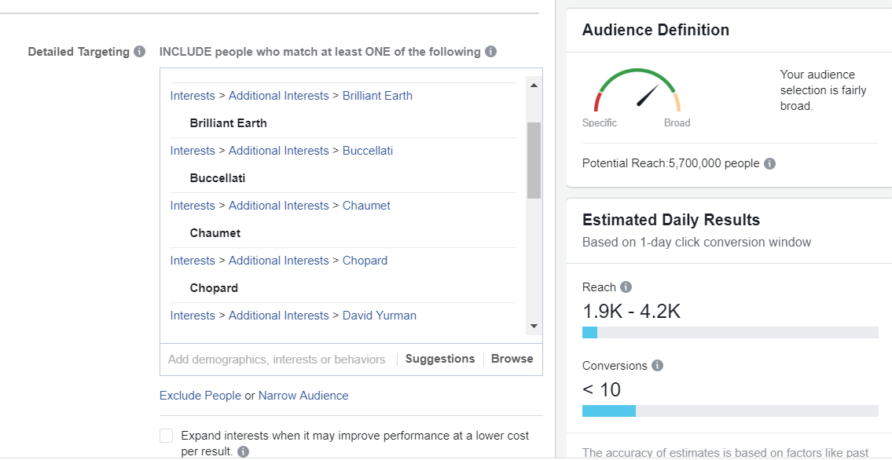View the info icon next to Conversions
892x460 pixels.
tap(657, 365)
